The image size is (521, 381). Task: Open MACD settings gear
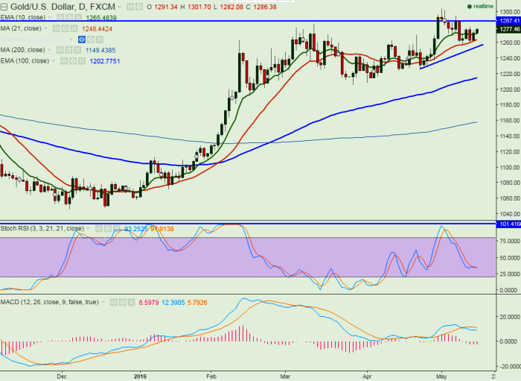[122, 303]
